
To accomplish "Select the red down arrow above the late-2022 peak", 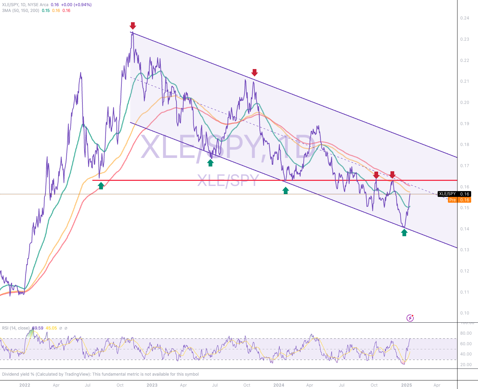I will click(x=133, y=26).
